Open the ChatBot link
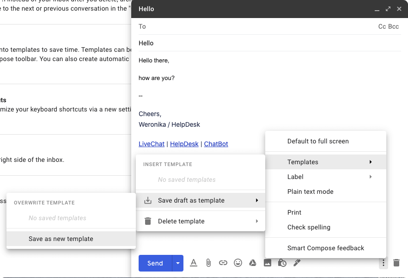408x278 pixels. [x=216, y=144]
